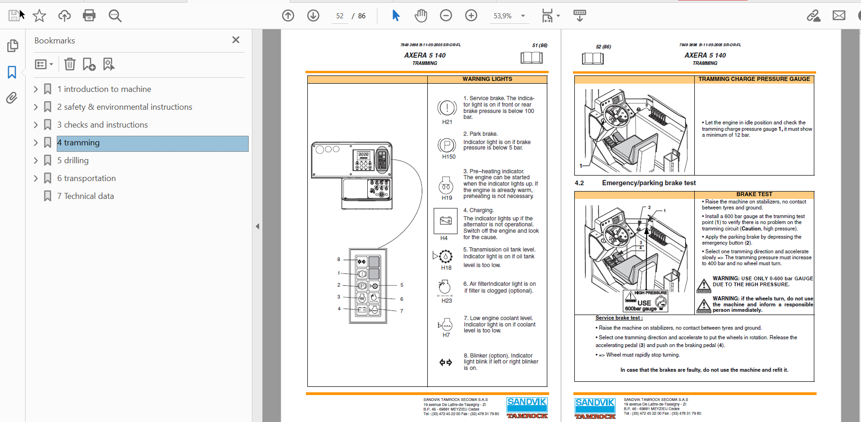Image resolution: width=861 pixels, height=422 pixels.
Task: Delete selected bookmark with trash icon
Action: coord(70,64)
